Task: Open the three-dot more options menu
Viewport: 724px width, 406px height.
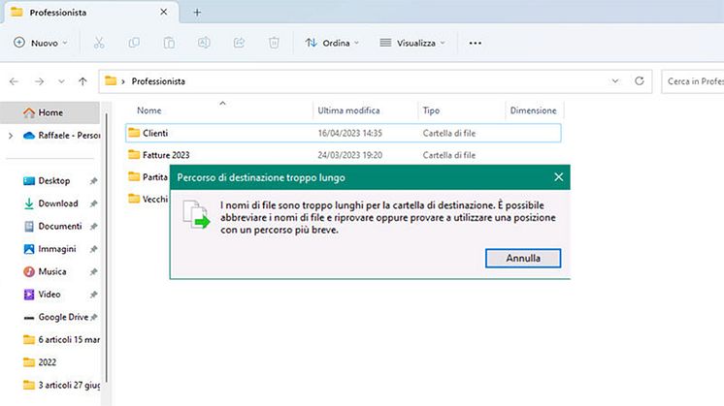Action: [475, 43]
